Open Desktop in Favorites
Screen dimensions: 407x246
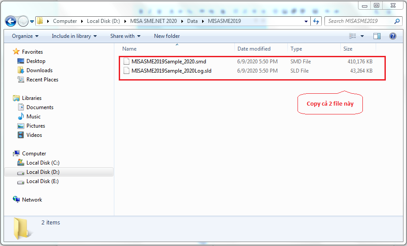point(36,61)
